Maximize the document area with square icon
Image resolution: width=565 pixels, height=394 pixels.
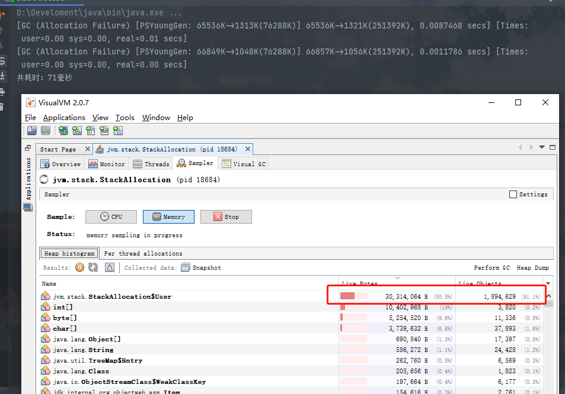pyautogui.click(x=553, y=147)
